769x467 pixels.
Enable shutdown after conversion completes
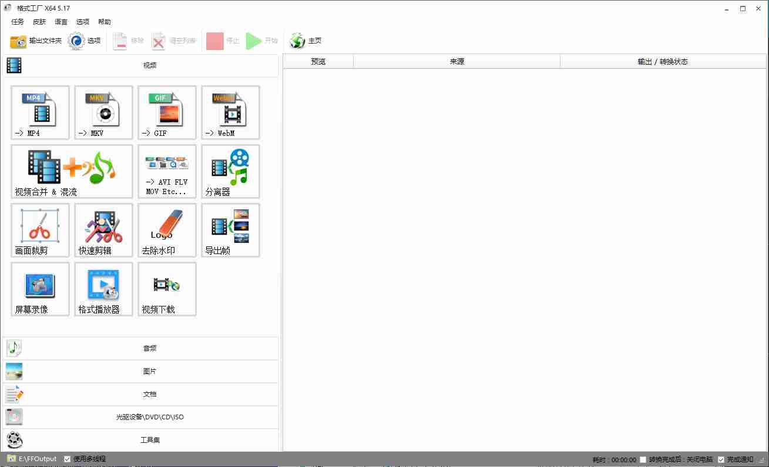(643, 459)
